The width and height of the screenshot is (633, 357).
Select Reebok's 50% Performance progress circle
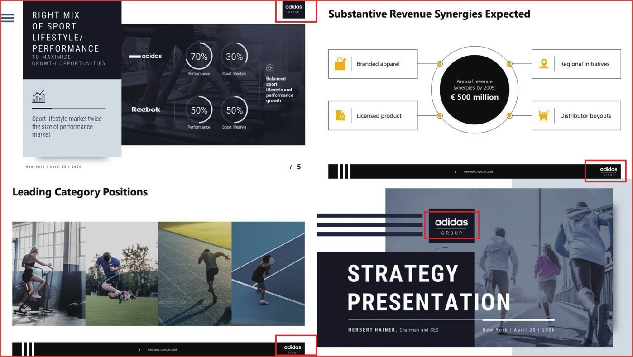pos(199,110)
